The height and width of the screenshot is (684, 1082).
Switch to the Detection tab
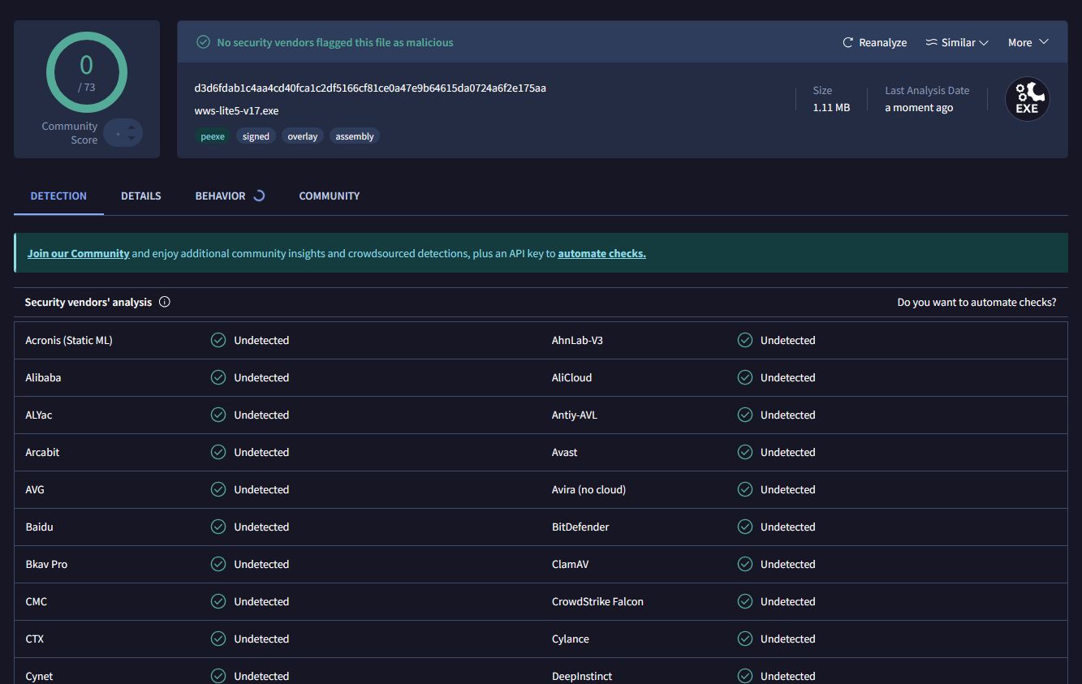pyautogui.click(x=58, y=196)
